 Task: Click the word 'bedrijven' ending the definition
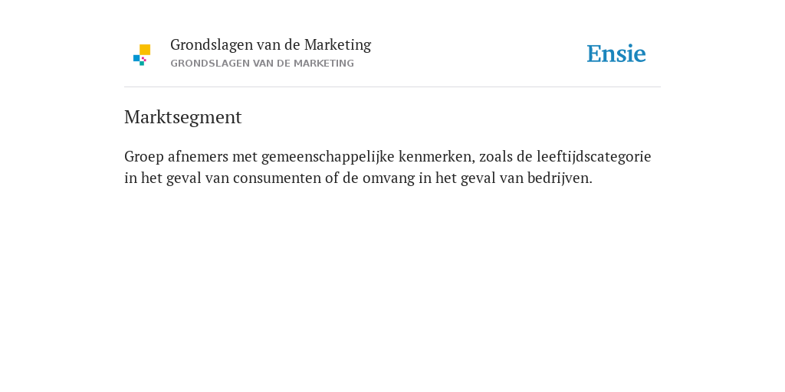tap(558, 178)
